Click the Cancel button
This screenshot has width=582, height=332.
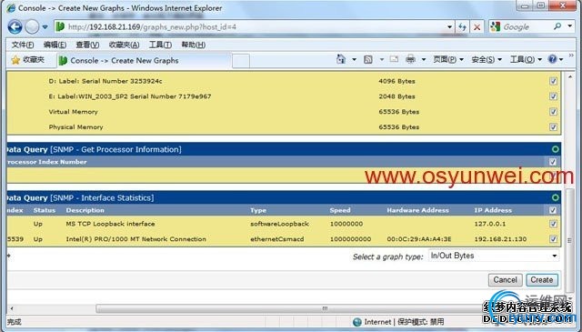(x=506, y=279)
